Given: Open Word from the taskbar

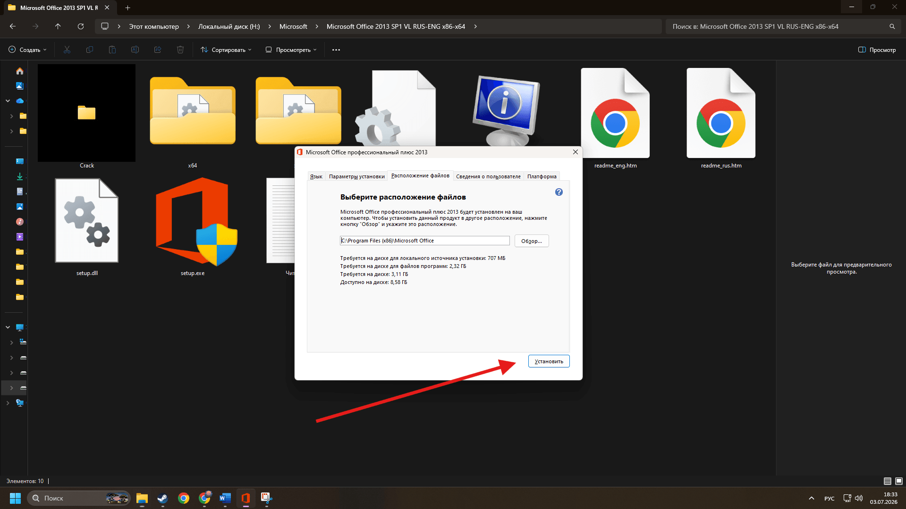Looking at the screenshot, I should (225, 498).
